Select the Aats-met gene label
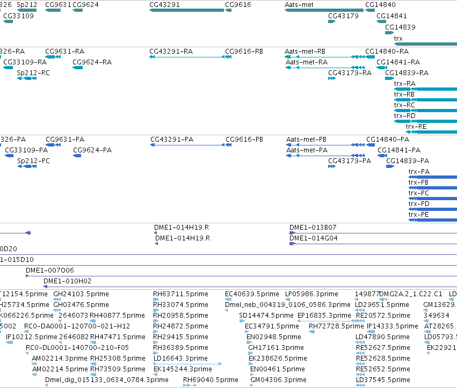This screenshot has height=388, width=457. pyautogui.click(x=299, y=5)
